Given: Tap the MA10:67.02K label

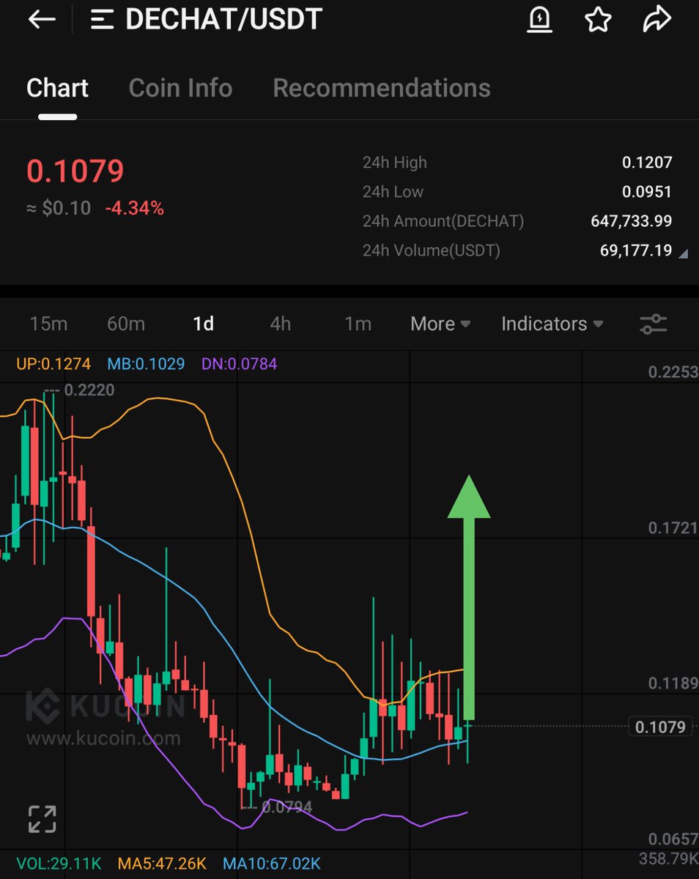Looking at the screenshot, I should 272,864.
